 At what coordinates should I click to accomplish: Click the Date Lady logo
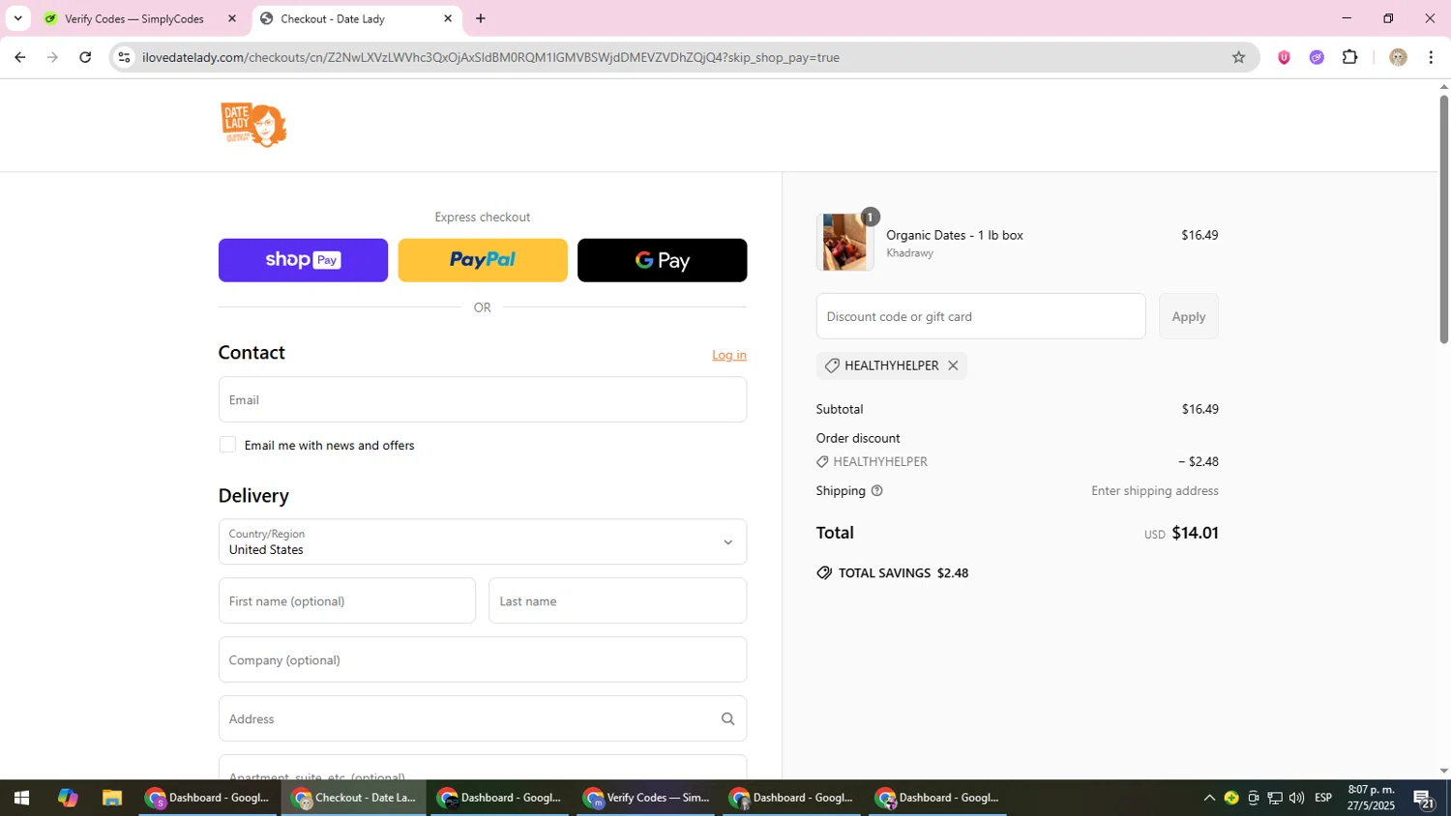(x=253, y=125)
